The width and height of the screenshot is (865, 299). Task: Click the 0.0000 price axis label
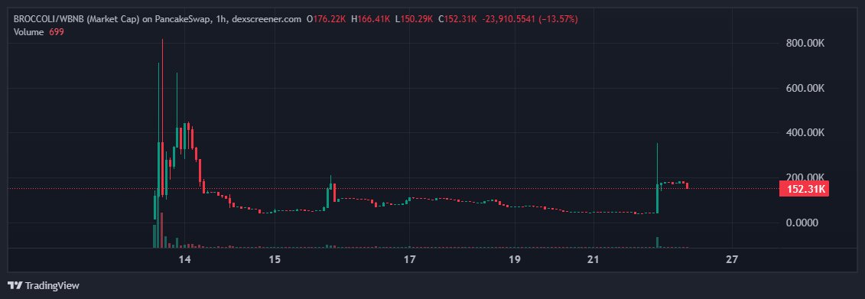click(x=802, y=223)
